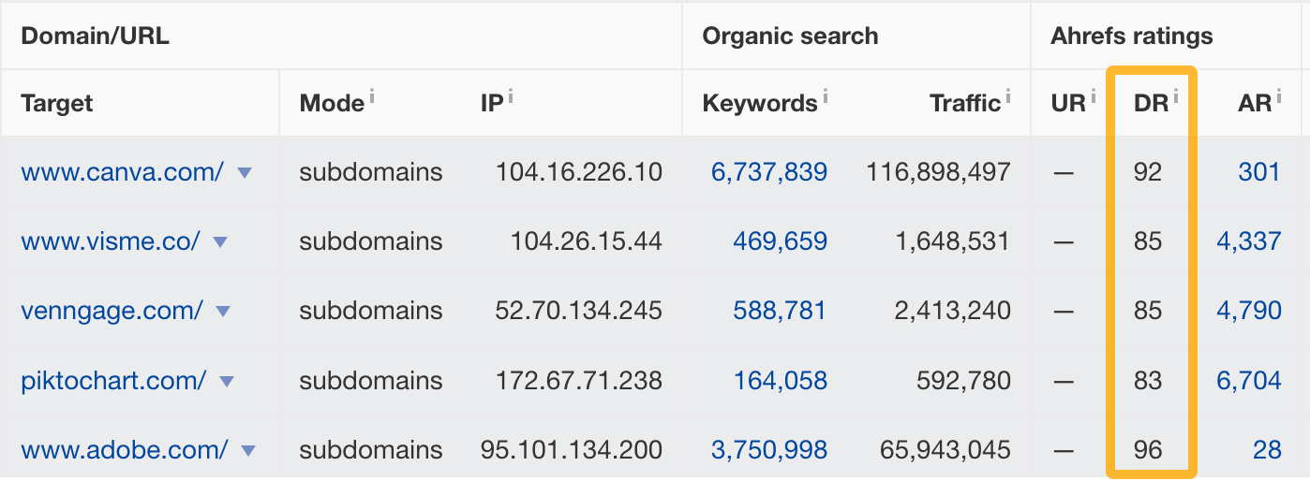Click the Traffic column info icon

coord(1008,95)
